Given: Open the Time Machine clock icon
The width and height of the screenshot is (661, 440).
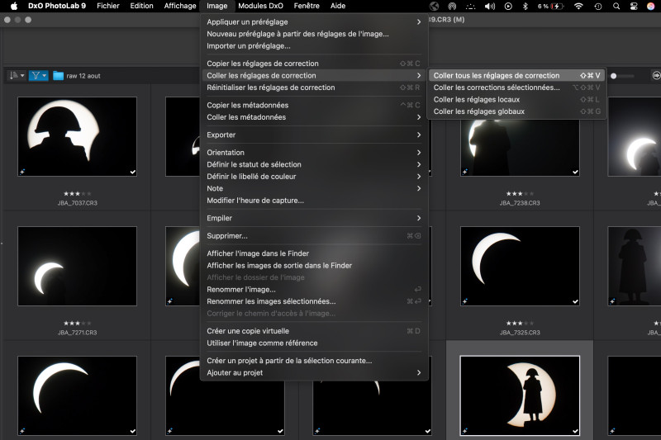Looking at the screenshot, I should click(597, 6).
